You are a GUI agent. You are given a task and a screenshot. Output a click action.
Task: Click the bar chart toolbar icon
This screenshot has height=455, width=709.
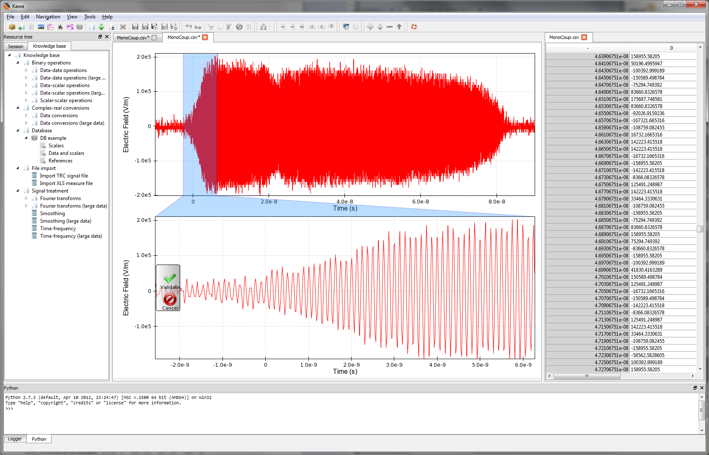[60, 27]
